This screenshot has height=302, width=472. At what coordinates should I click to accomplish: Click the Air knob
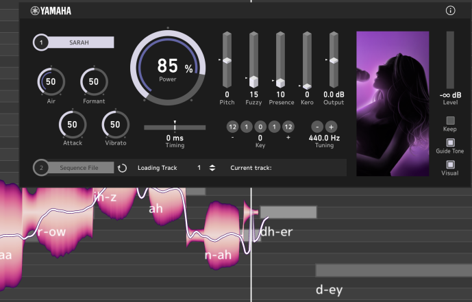click(x=51, y=81)
